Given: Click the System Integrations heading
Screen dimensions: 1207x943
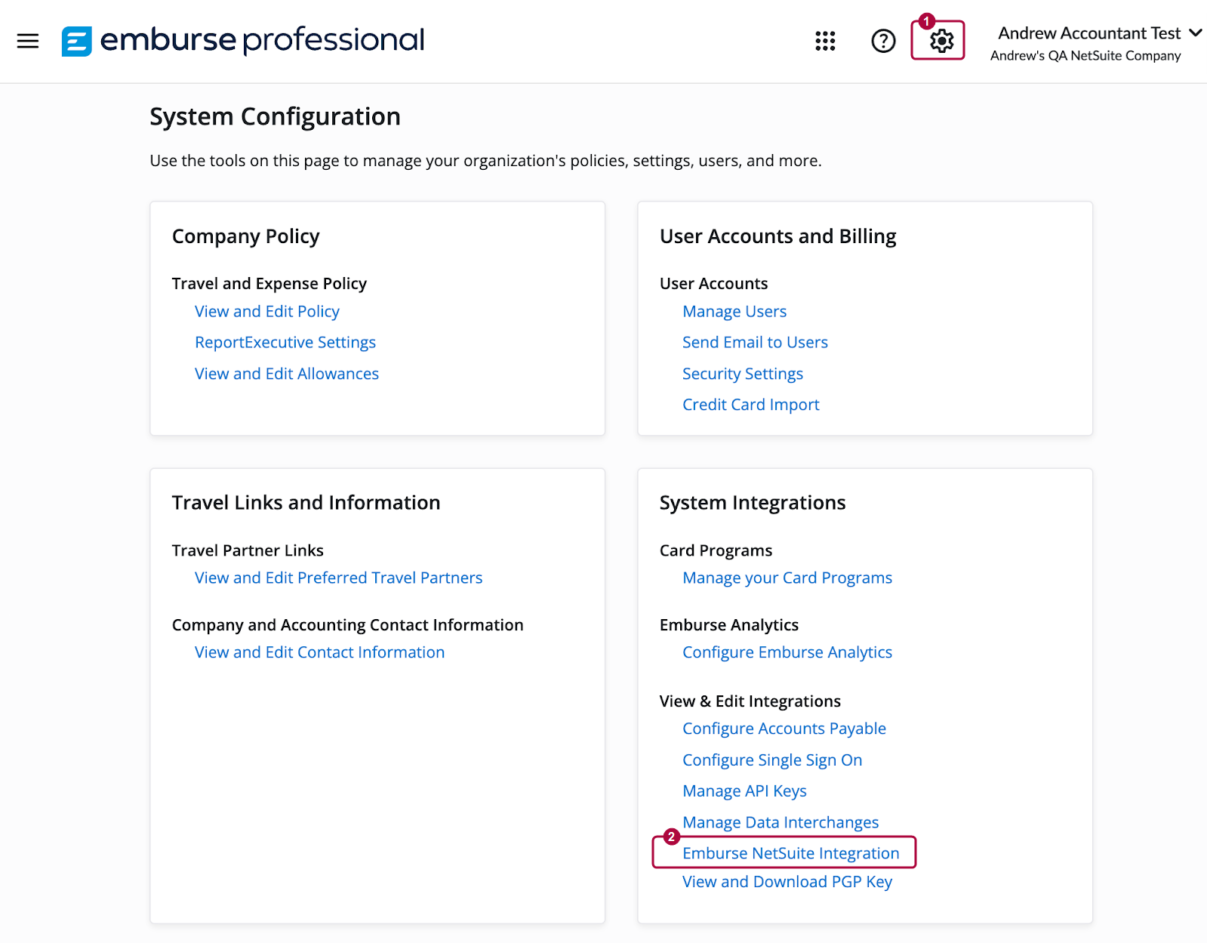Looking at the screenshot, I should coord(753,503).
